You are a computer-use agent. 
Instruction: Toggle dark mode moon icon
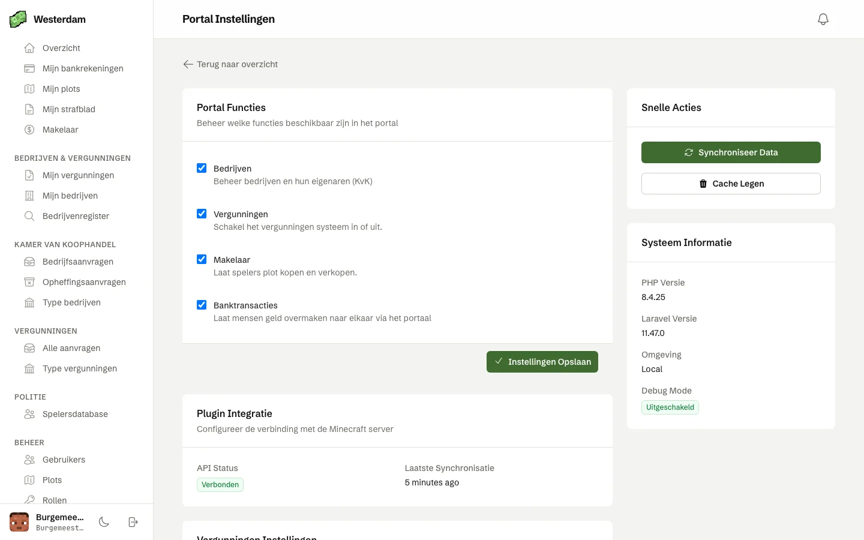tap(104, 522)
